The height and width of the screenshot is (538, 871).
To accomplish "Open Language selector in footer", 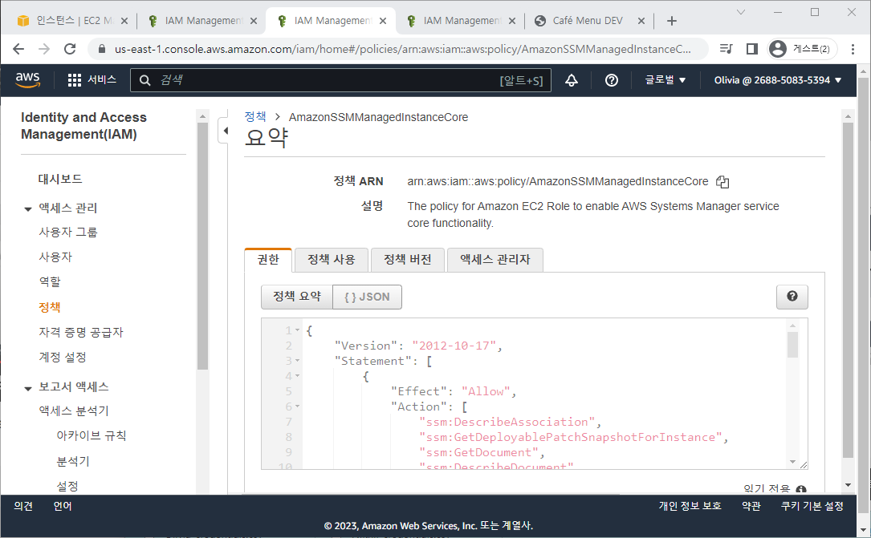I will pyautogui.click(x=63, y=506).
